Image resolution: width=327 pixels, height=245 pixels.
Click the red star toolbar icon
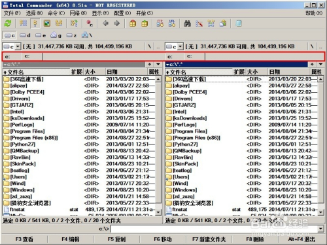point(90,24)
